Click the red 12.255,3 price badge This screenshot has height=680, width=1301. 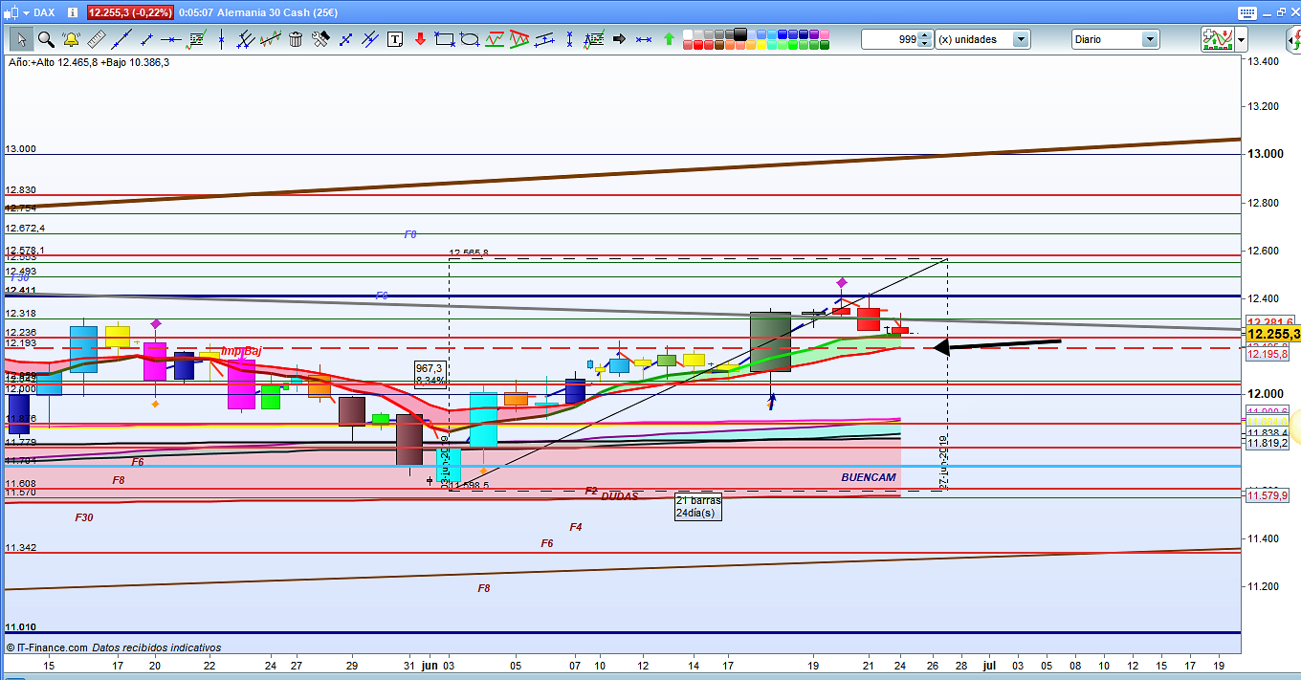pos(131,13)
